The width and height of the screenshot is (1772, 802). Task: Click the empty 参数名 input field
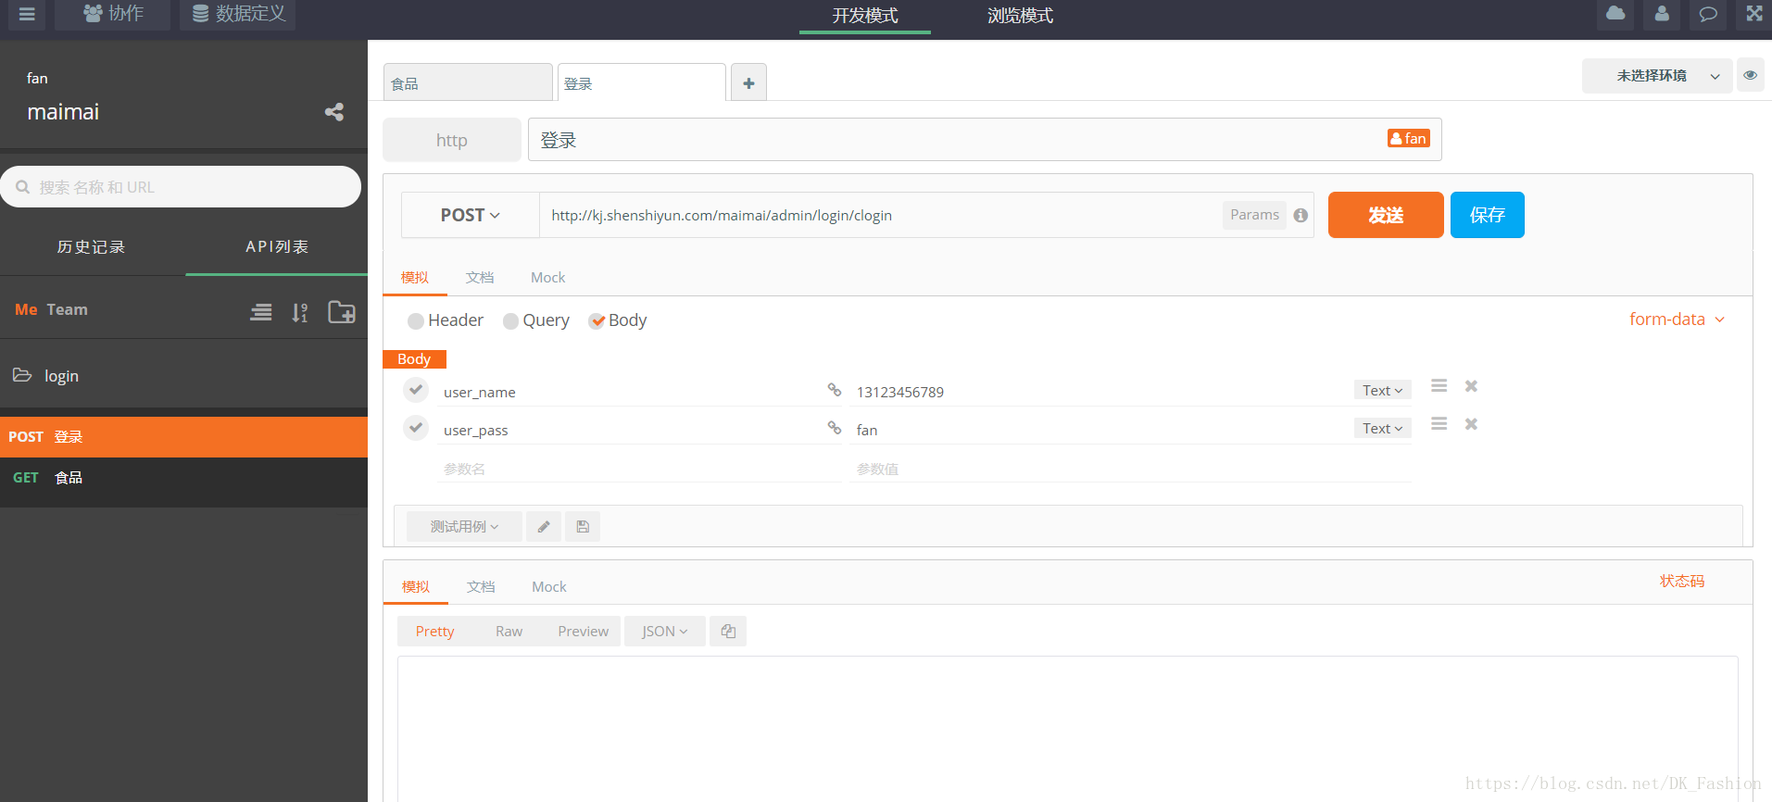coord(639,469)
